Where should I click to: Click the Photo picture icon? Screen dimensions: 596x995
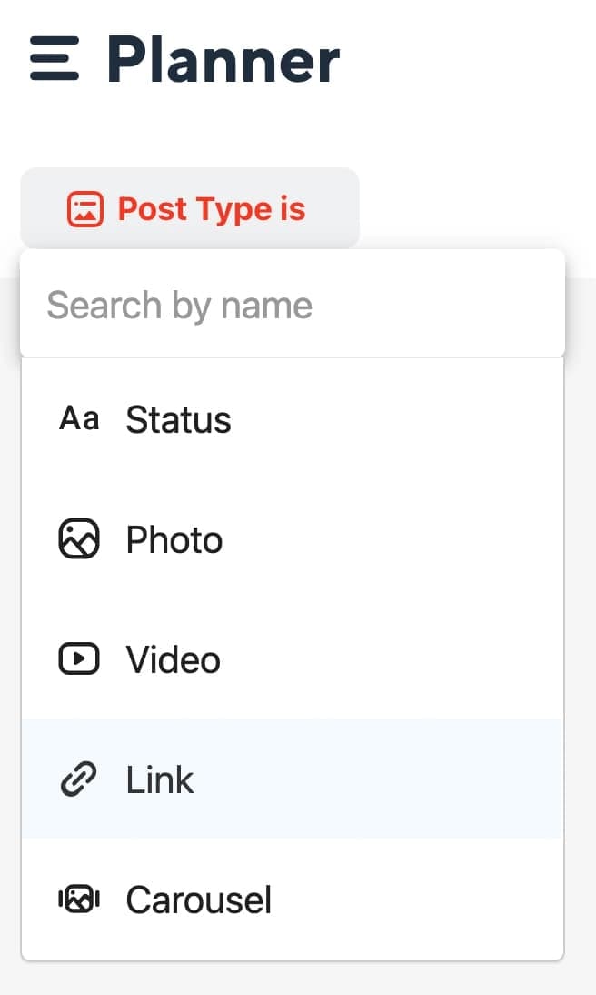pyautogui.click(x=79, y=538)
